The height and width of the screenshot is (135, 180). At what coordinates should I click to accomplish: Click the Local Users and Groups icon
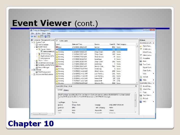(x=37, y=63)
